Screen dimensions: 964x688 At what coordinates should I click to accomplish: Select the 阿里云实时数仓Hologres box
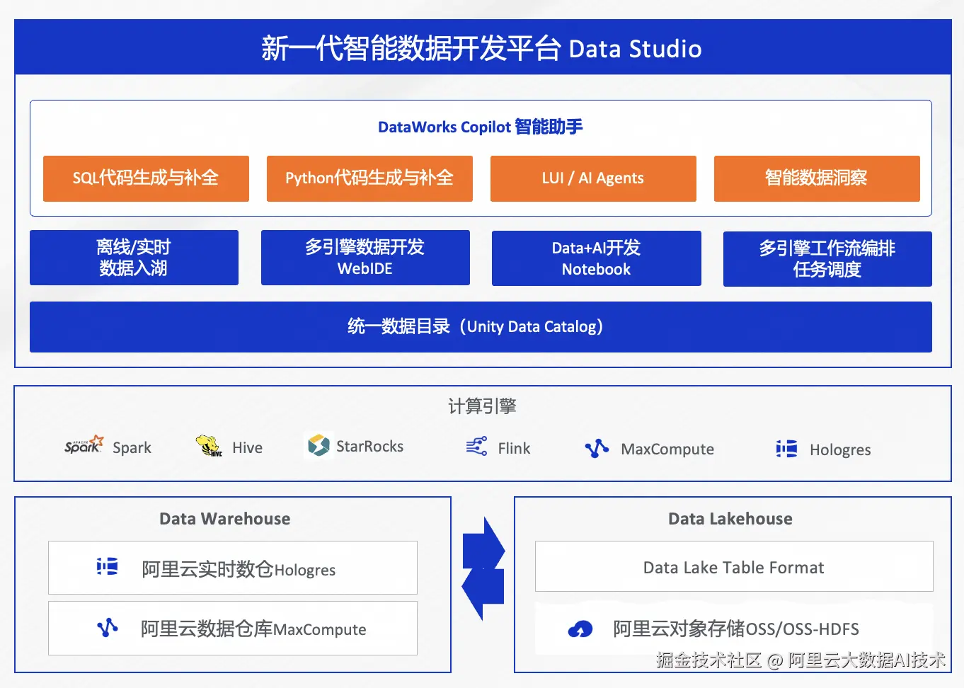point(233,568)
